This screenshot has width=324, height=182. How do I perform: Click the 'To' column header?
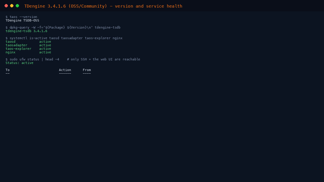pos(8,70)
